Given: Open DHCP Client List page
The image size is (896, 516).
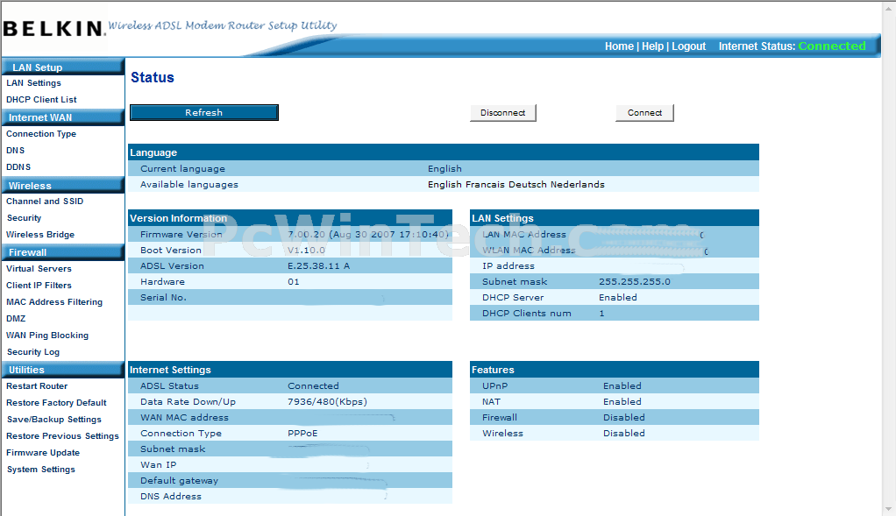Looking at the screenshot, I should coord(41,99).
